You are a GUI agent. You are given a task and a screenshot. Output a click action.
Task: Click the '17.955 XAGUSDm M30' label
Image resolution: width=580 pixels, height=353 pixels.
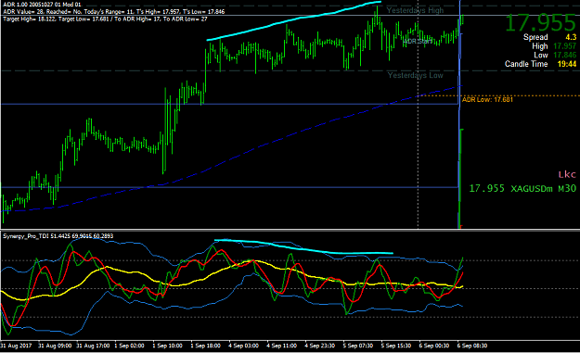click(522, 188)
